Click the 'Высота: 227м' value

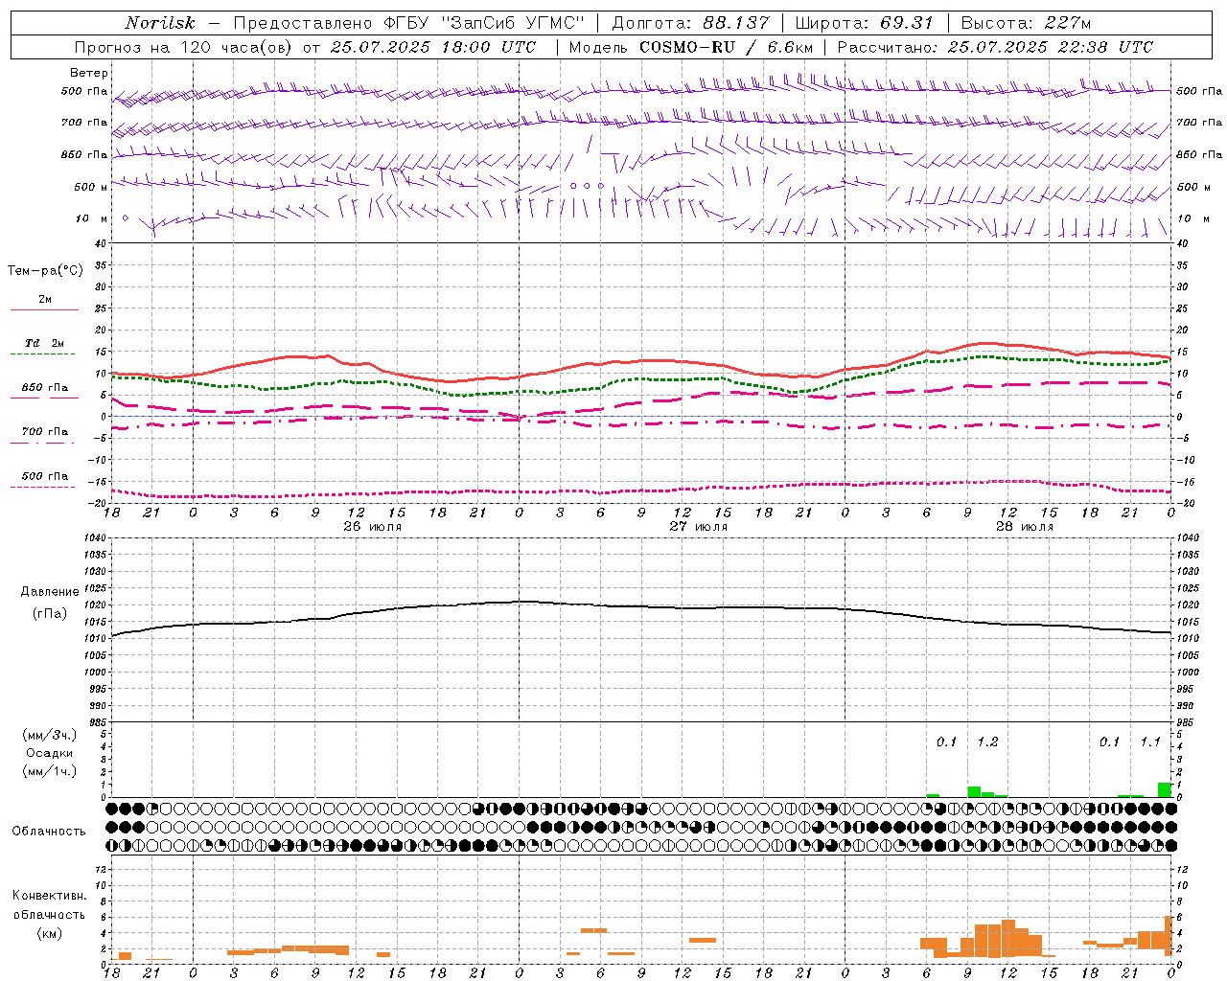coord(1026,23)
